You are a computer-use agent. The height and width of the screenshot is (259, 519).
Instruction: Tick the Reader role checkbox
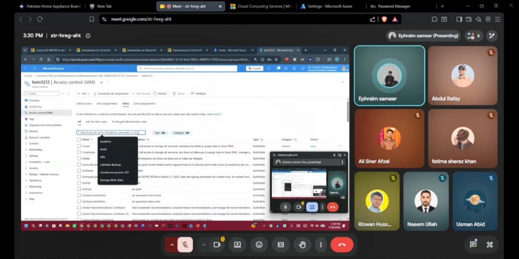coord(79,158)
